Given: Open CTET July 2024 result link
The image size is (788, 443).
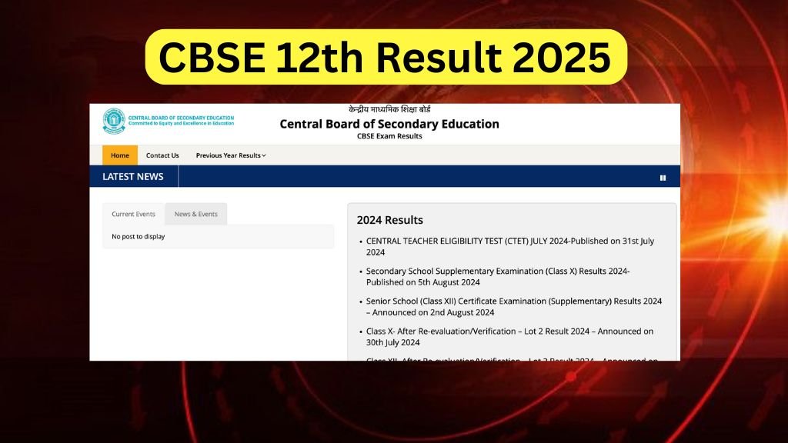Looking at the screenshot, I should (x=510, y=247).
